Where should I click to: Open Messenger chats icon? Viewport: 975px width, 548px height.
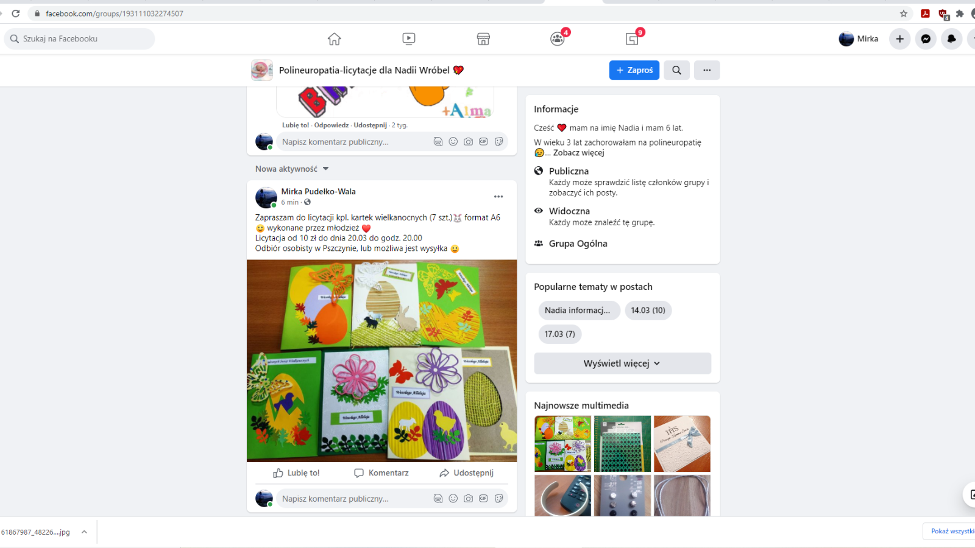pos(926,39)
